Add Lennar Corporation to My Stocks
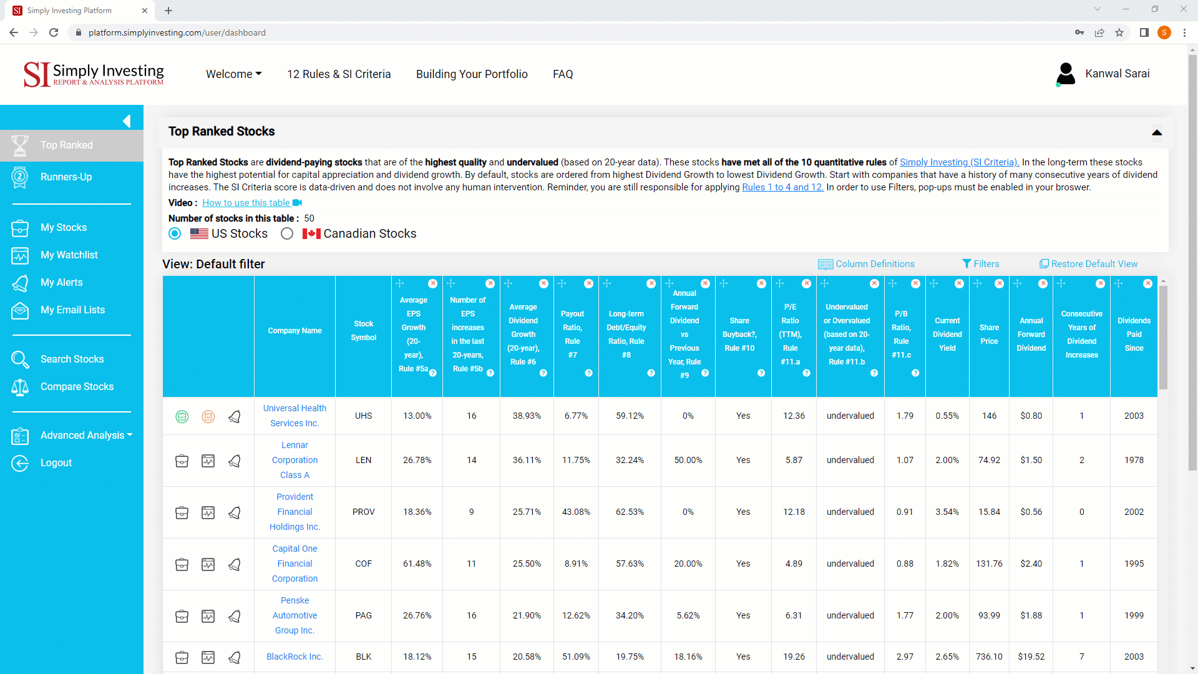 [x=182, y=461]
